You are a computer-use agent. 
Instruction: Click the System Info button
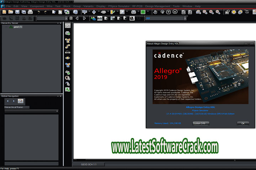201,123
